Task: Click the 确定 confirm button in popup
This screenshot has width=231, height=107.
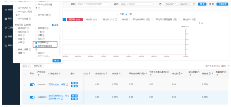Action: tap(57, 61)
